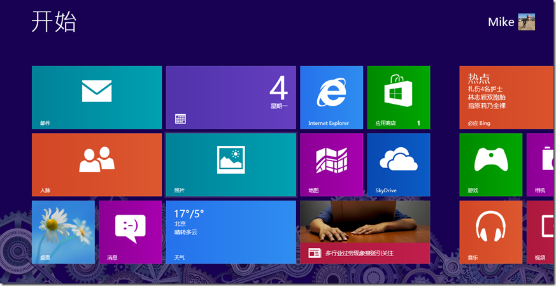Open the Games tile (游戏)
Viewport: 556px width, 286px height.
pos(491,164)
